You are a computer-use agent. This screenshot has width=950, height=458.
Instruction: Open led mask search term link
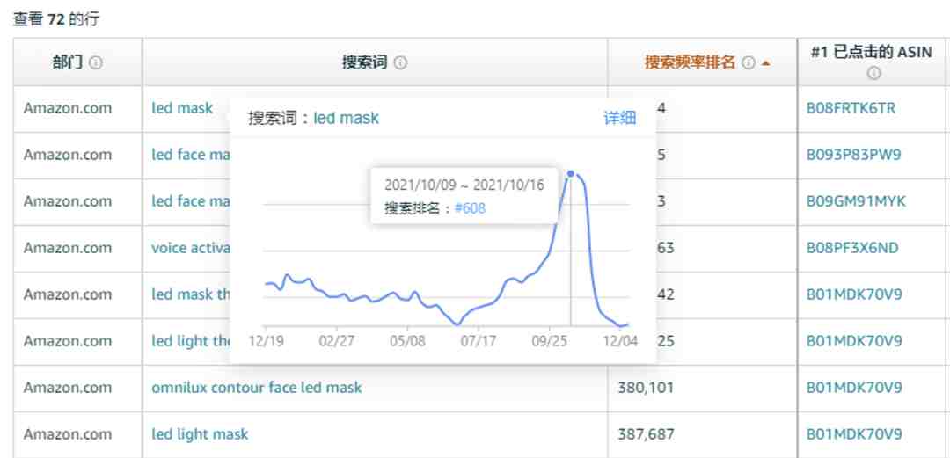[x=182, y=108]
